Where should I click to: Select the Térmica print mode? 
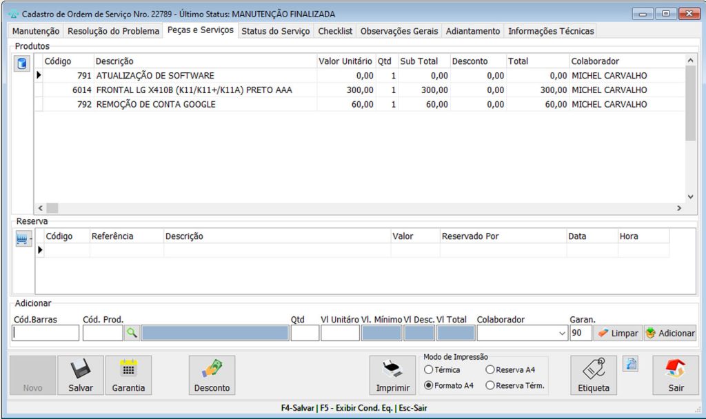pos(429,370)
